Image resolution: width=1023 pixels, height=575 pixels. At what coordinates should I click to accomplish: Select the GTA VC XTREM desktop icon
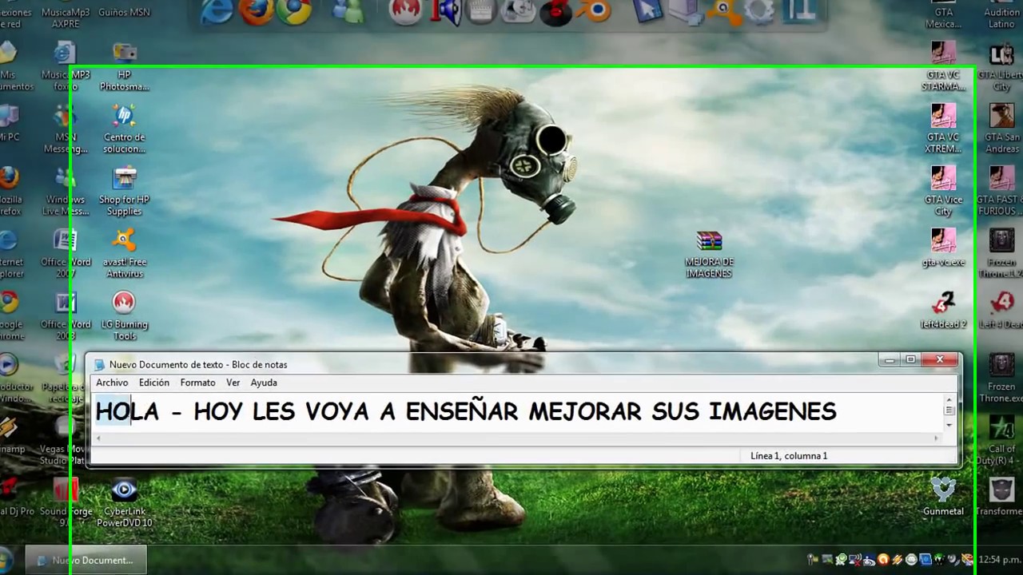coord(943,129)
